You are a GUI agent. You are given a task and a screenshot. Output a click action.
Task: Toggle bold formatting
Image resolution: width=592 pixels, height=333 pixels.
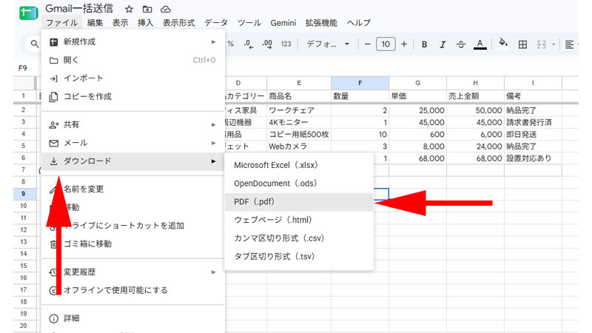424,44
